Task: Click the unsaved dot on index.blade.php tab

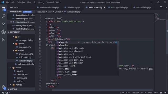Action: click(104, 7)
